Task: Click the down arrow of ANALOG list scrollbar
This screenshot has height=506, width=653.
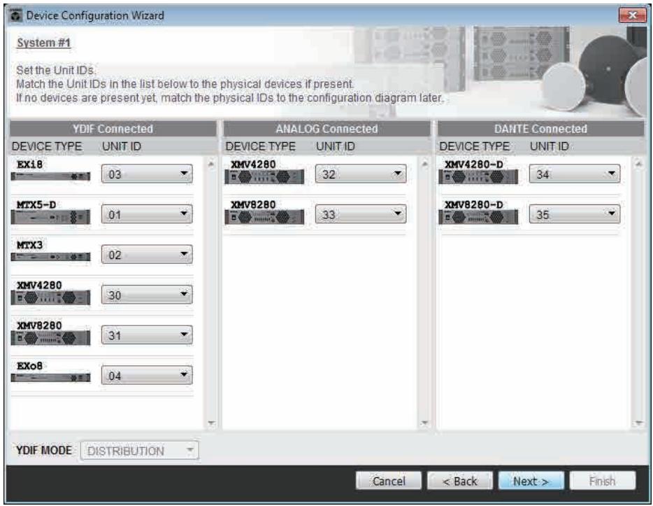Action: (424, 423)
